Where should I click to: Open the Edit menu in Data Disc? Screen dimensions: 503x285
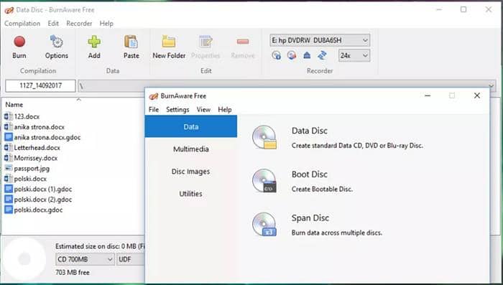point(53,24)
